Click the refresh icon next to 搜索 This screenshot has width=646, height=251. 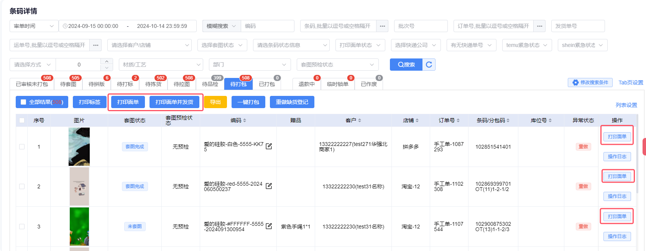pos(429,65)
